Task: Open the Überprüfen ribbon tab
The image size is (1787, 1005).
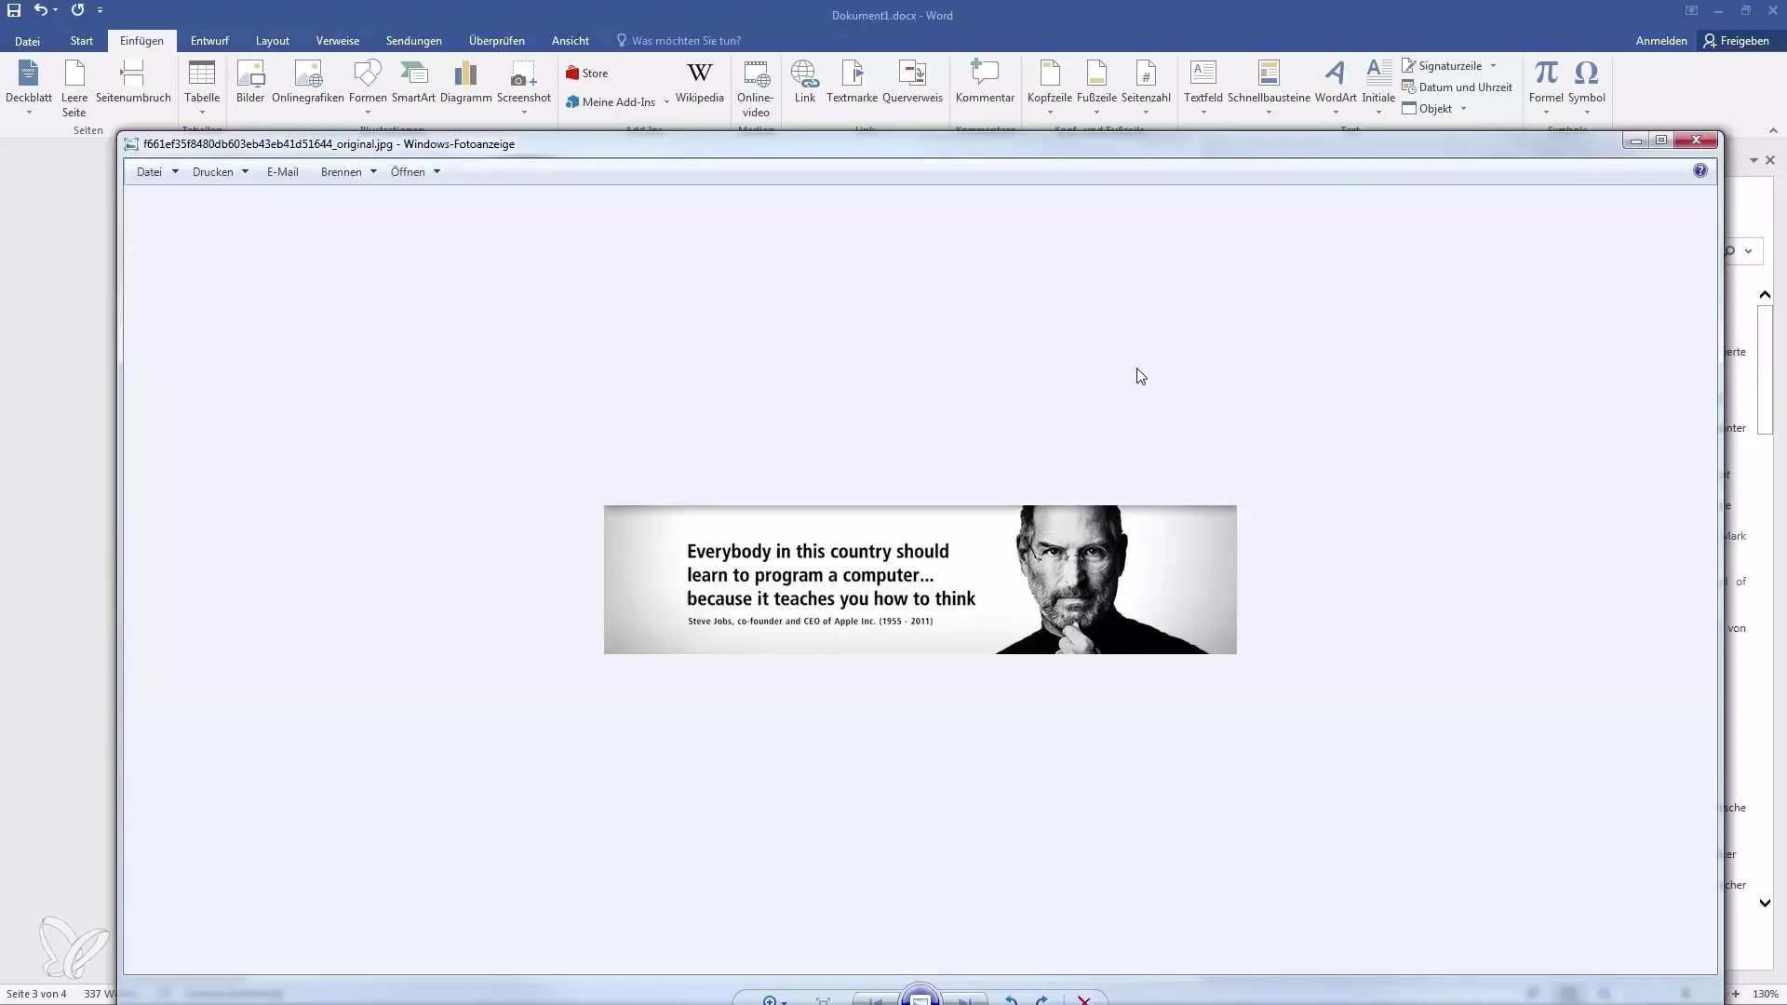Action: (x=496, y=41)
